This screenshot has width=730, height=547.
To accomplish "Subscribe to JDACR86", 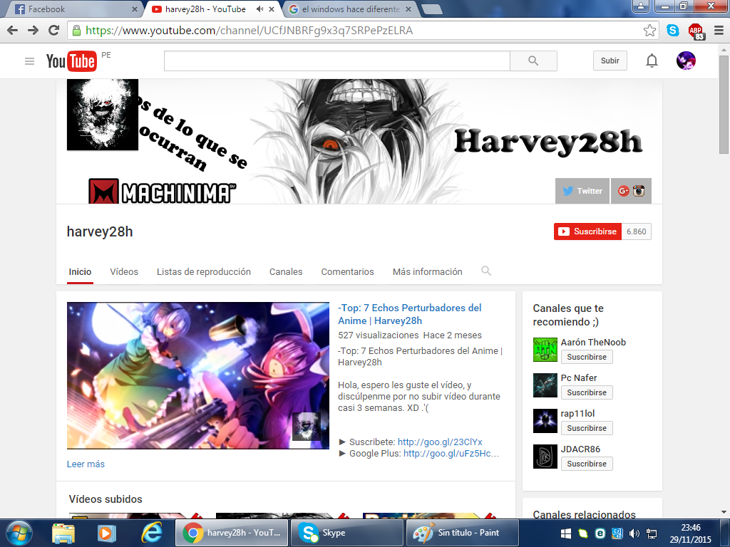I will [587, 464].
